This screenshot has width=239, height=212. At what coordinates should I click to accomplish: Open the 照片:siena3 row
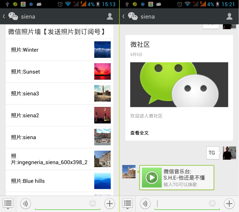click(59, 93)
